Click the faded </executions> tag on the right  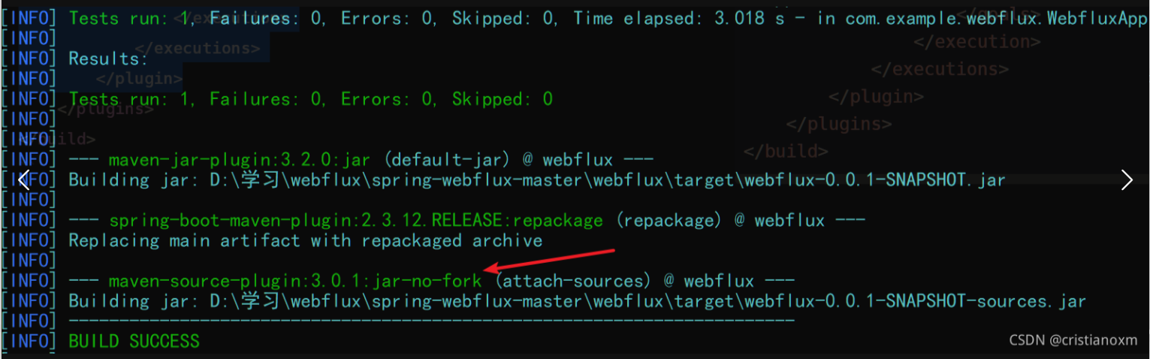coord(940,69)
